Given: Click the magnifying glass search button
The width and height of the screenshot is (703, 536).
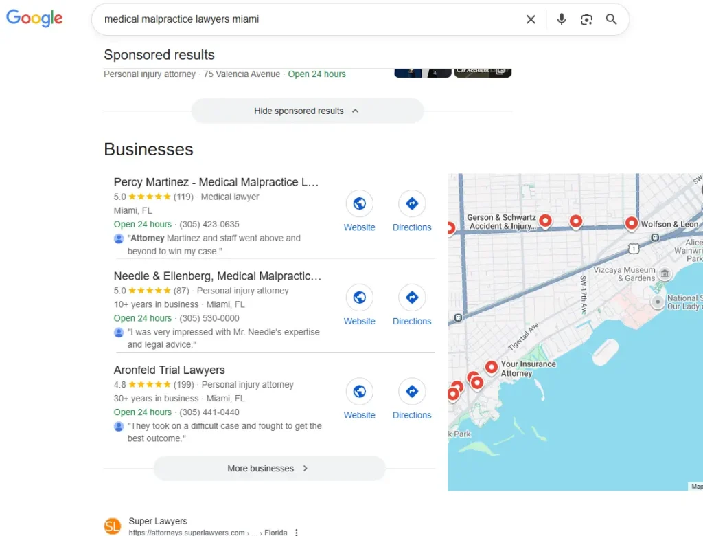Looking at the screenshot, I should coord(611,19).
